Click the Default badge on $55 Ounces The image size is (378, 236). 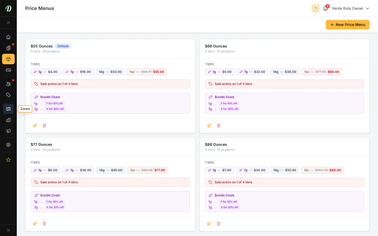[63, 46]
